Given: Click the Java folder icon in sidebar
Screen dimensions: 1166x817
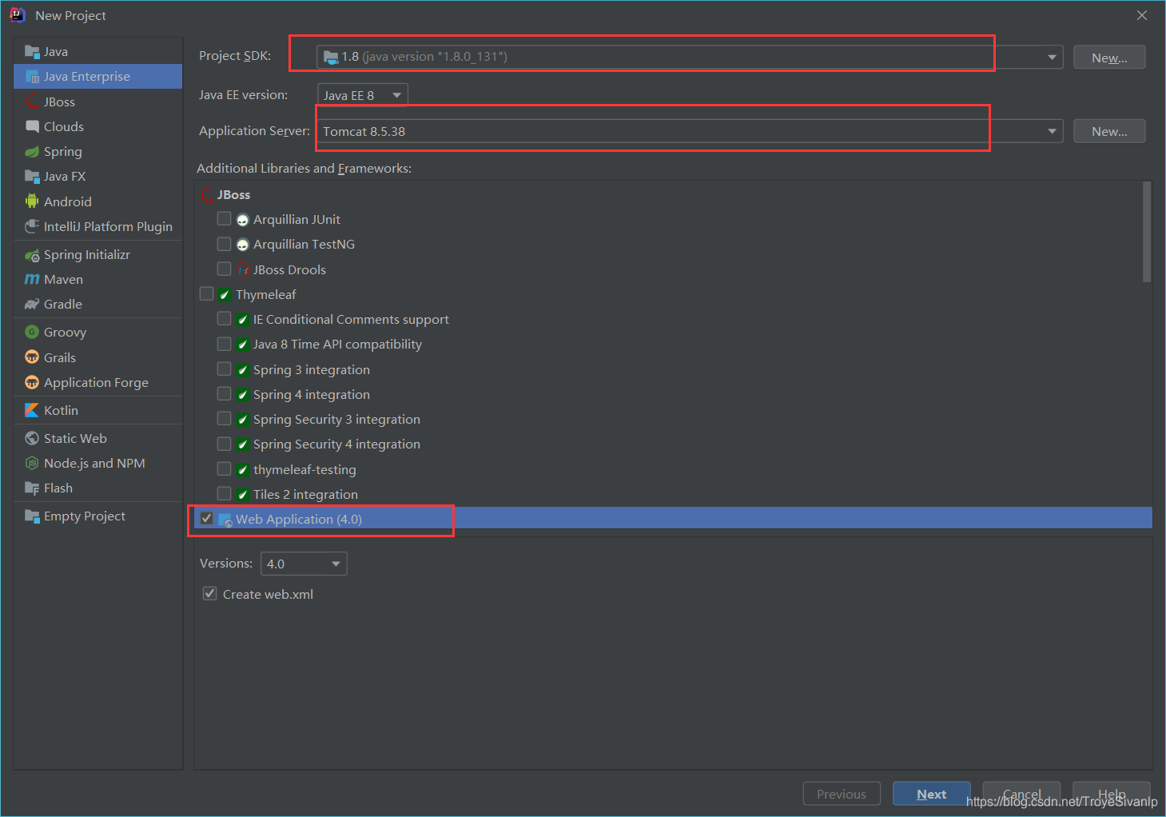Looking at the screenshot, I should pyautogui.click(x=32, y=52).
